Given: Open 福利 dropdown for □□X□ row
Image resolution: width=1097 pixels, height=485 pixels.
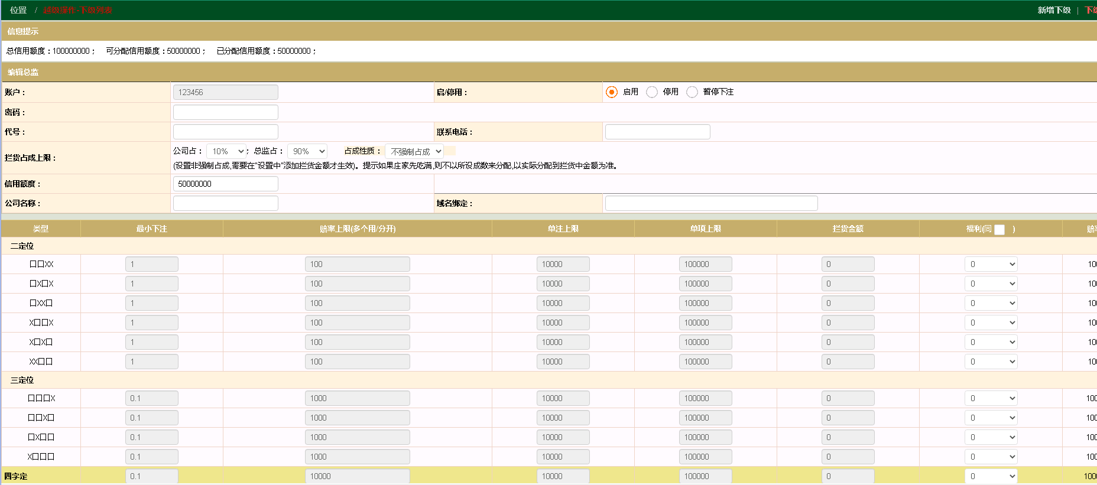Looking at the screenshot, I should click(991, 418).
